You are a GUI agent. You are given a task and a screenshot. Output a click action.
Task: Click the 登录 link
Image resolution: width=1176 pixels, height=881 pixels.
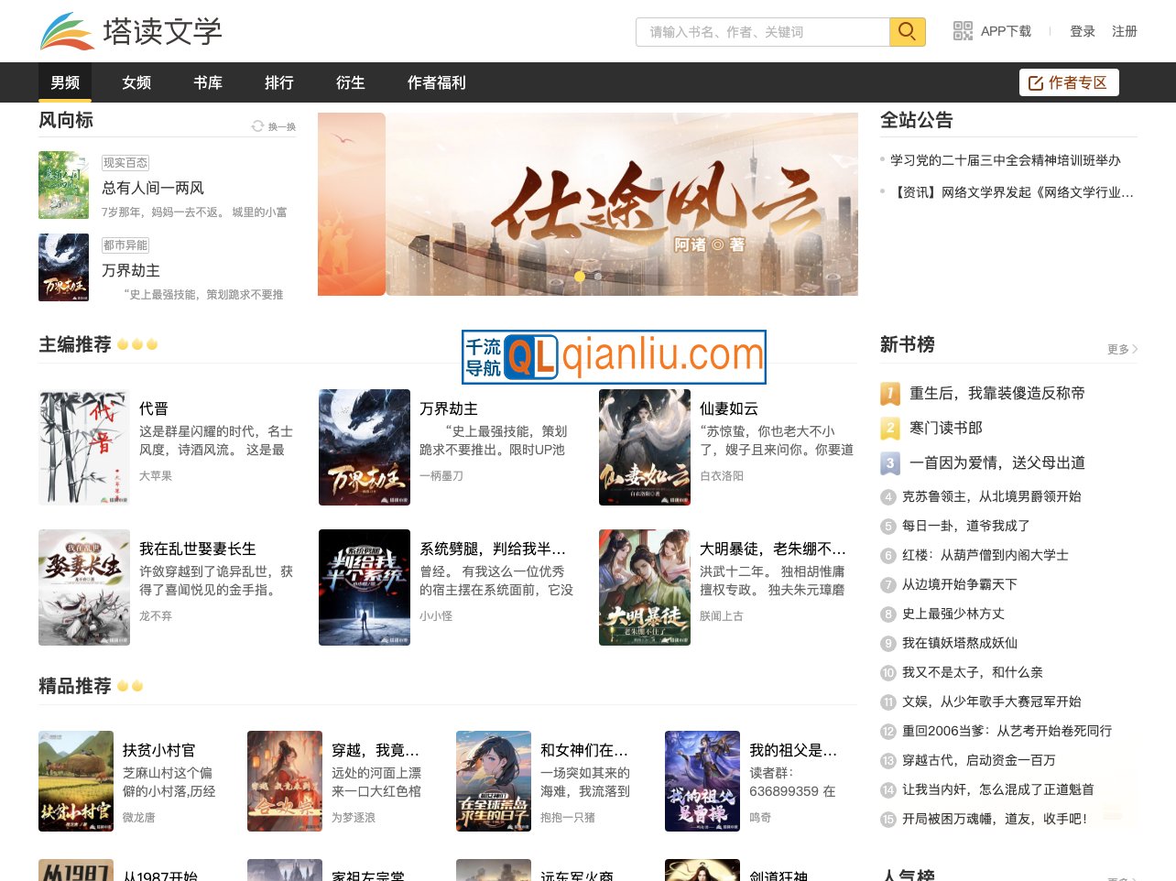[x=1083, y=30]
